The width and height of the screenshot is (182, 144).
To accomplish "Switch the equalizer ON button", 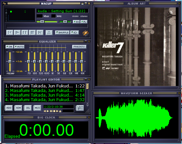I will [10, 47].
